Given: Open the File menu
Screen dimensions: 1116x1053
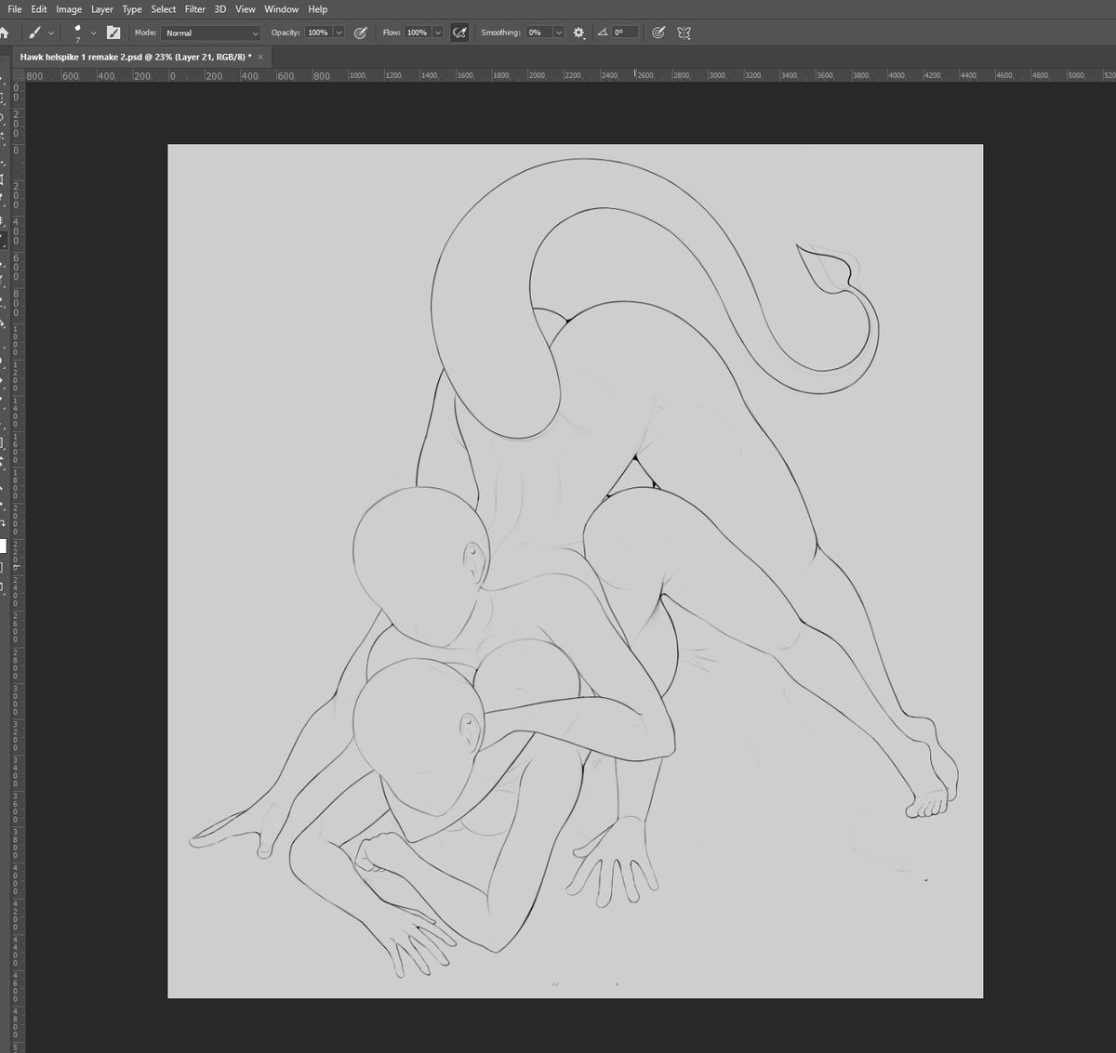Looking at the screenshot, I should [14, 9].
